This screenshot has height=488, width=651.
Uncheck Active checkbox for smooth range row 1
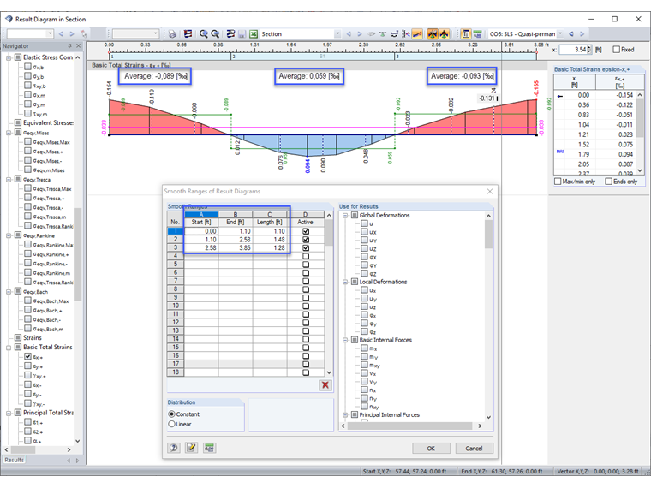click(306, 231)
